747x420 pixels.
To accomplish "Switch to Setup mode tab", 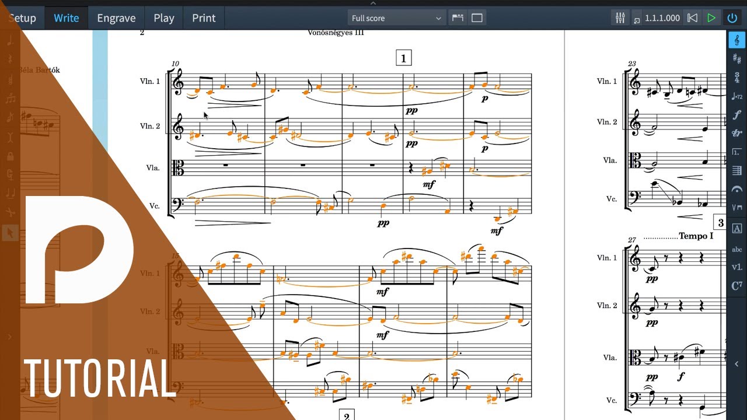I will 22,18.
